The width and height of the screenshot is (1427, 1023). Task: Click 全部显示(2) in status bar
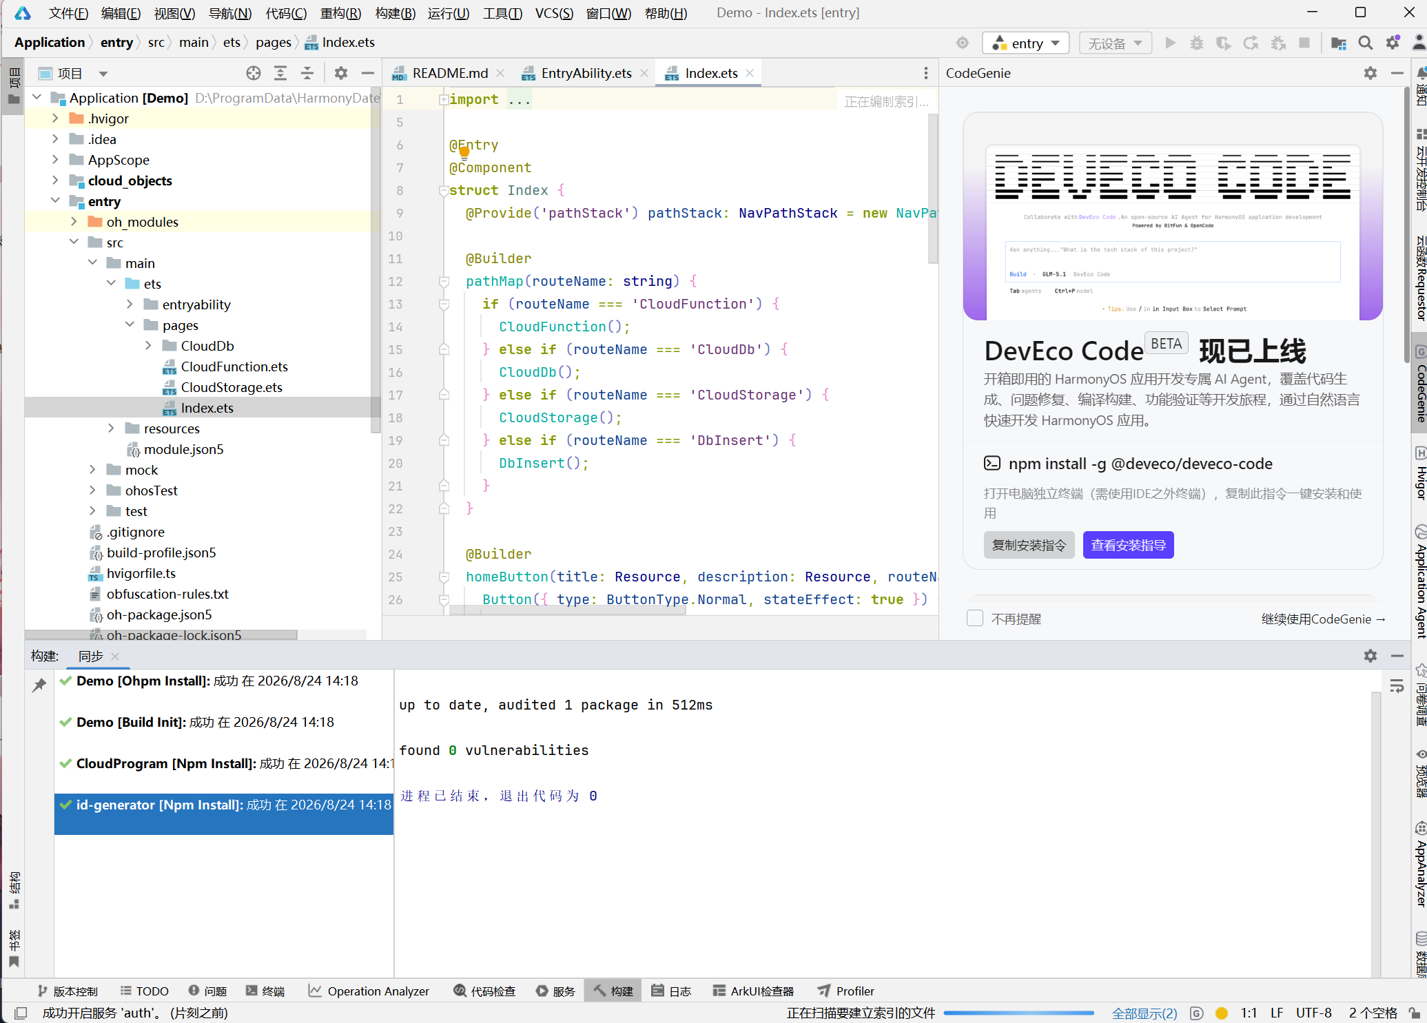(1144, 1013)
